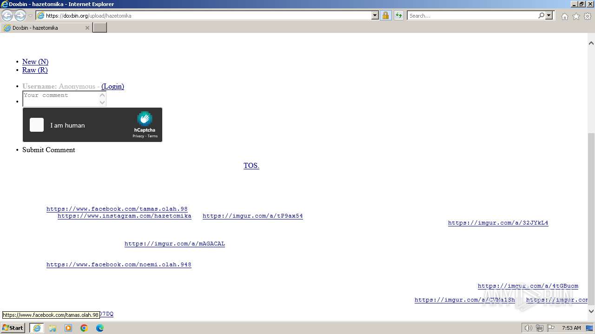Open the security report lock icon
Viewport: 595px width, 334px height.
(x=385, y=16)
